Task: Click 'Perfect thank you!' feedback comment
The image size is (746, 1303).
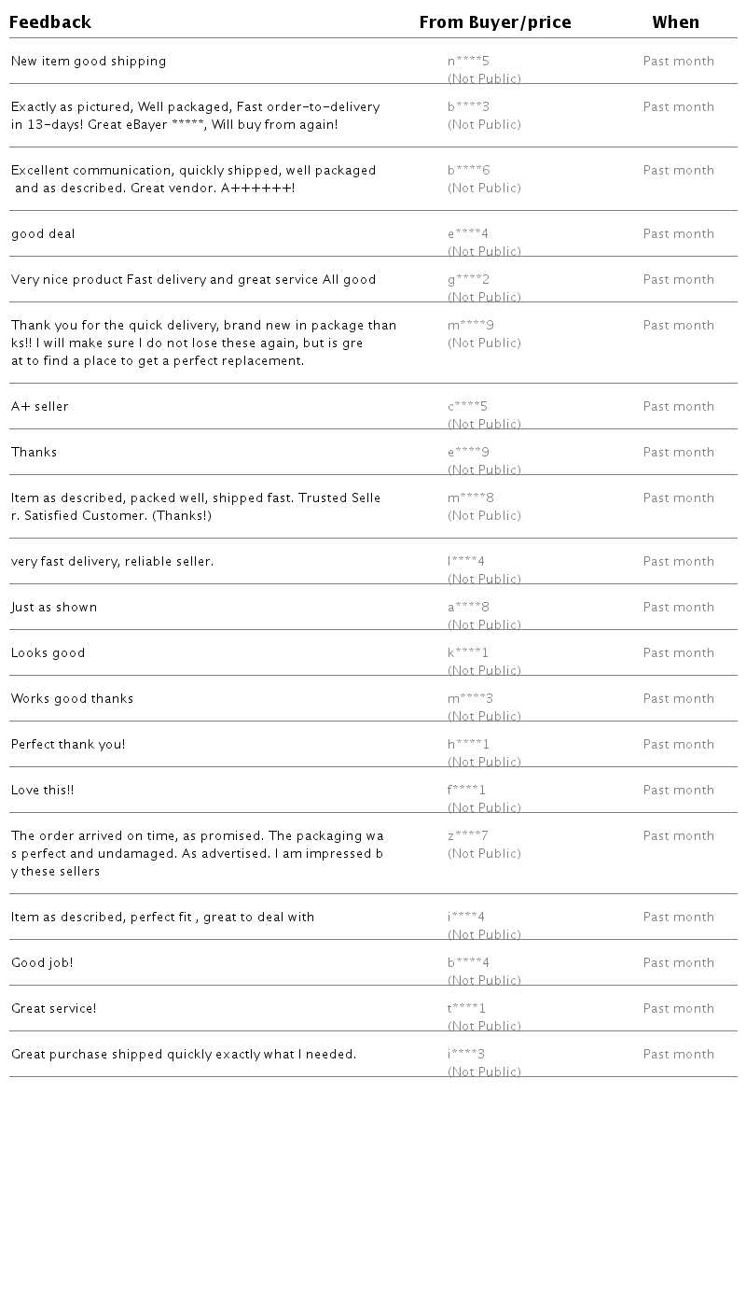Action: [68, 745]
